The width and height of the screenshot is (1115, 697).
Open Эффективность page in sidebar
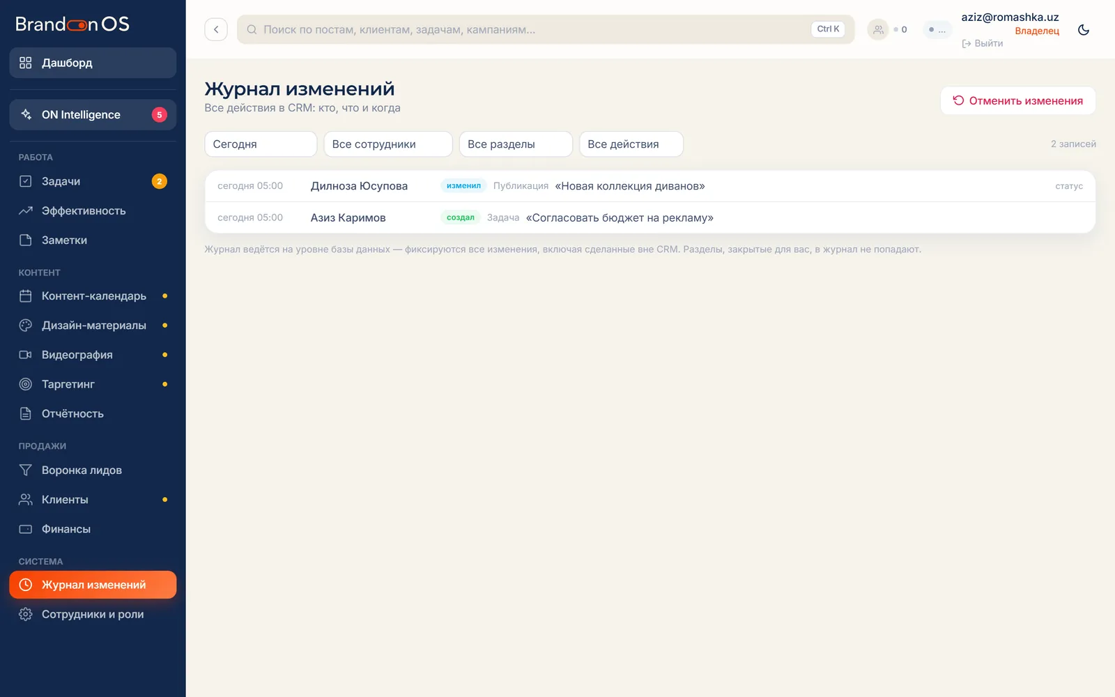click(93, 210)
